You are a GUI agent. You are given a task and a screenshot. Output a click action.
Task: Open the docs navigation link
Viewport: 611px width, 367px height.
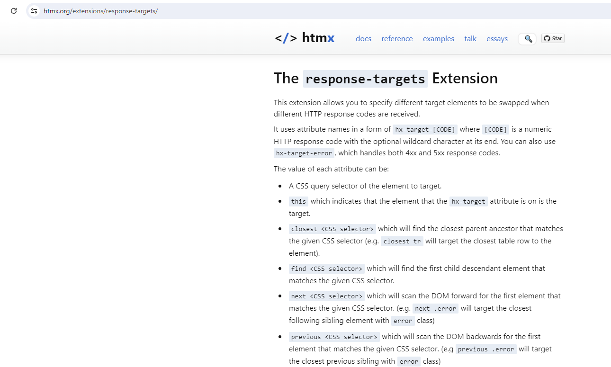pos(363,39)
